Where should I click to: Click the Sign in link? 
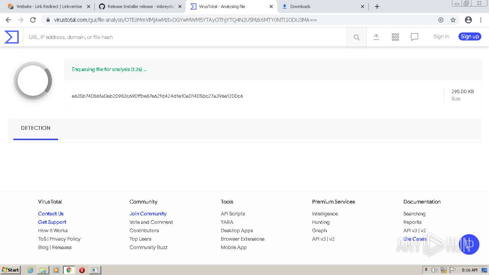click(441, 37)
